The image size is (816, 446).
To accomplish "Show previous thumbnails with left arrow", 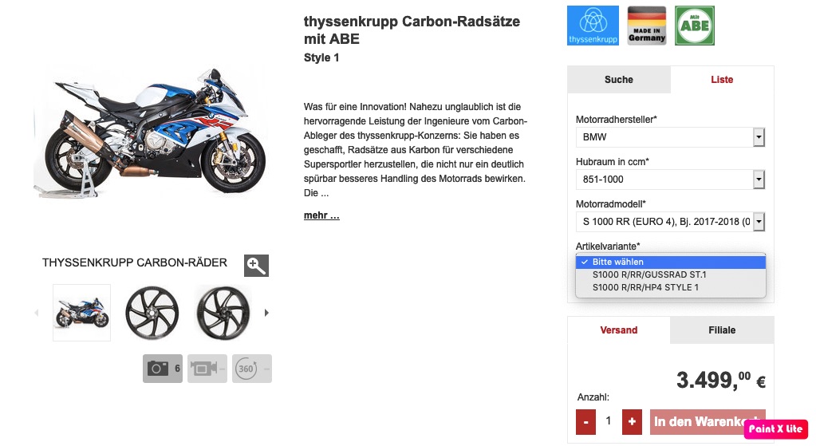I will (37, 313).
